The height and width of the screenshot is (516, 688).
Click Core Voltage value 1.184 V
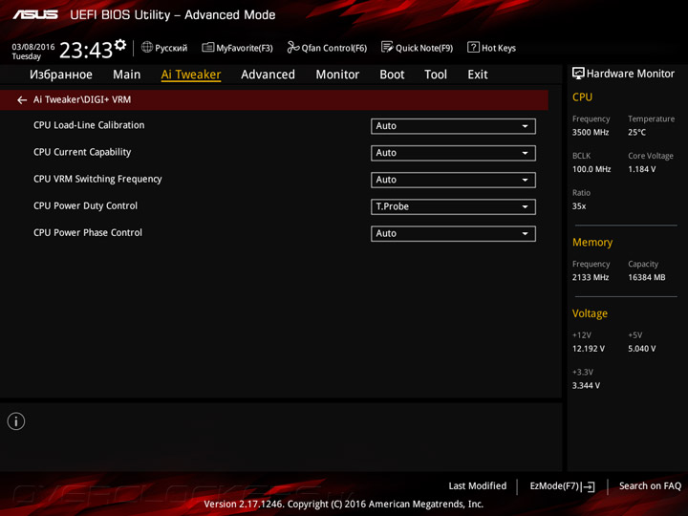click(642, 169)
